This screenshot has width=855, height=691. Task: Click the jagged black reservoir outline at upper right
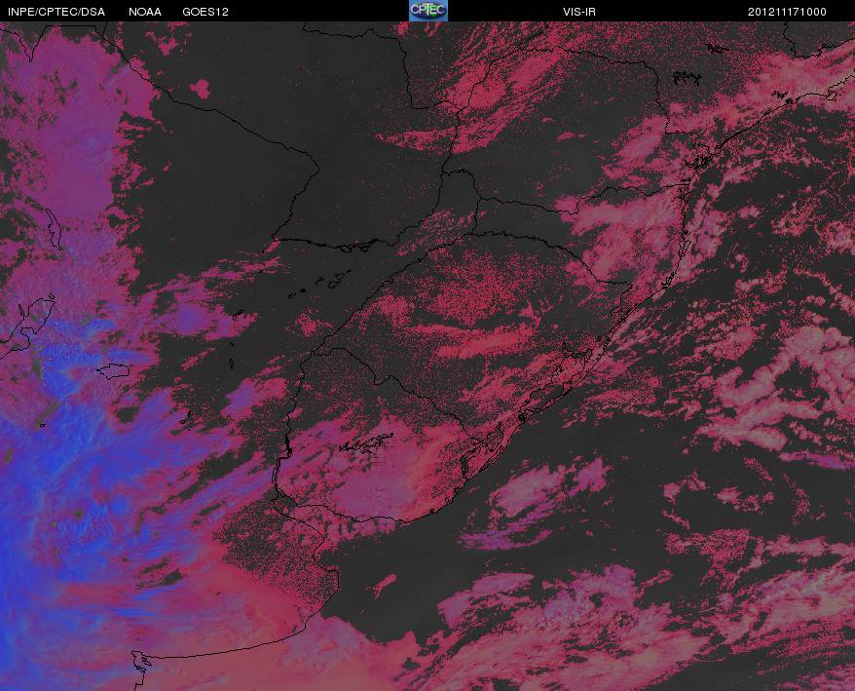[686, 78]
